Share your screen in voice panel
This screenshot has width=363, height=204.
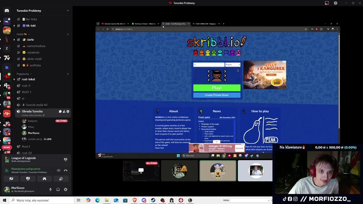coord(28,178)
